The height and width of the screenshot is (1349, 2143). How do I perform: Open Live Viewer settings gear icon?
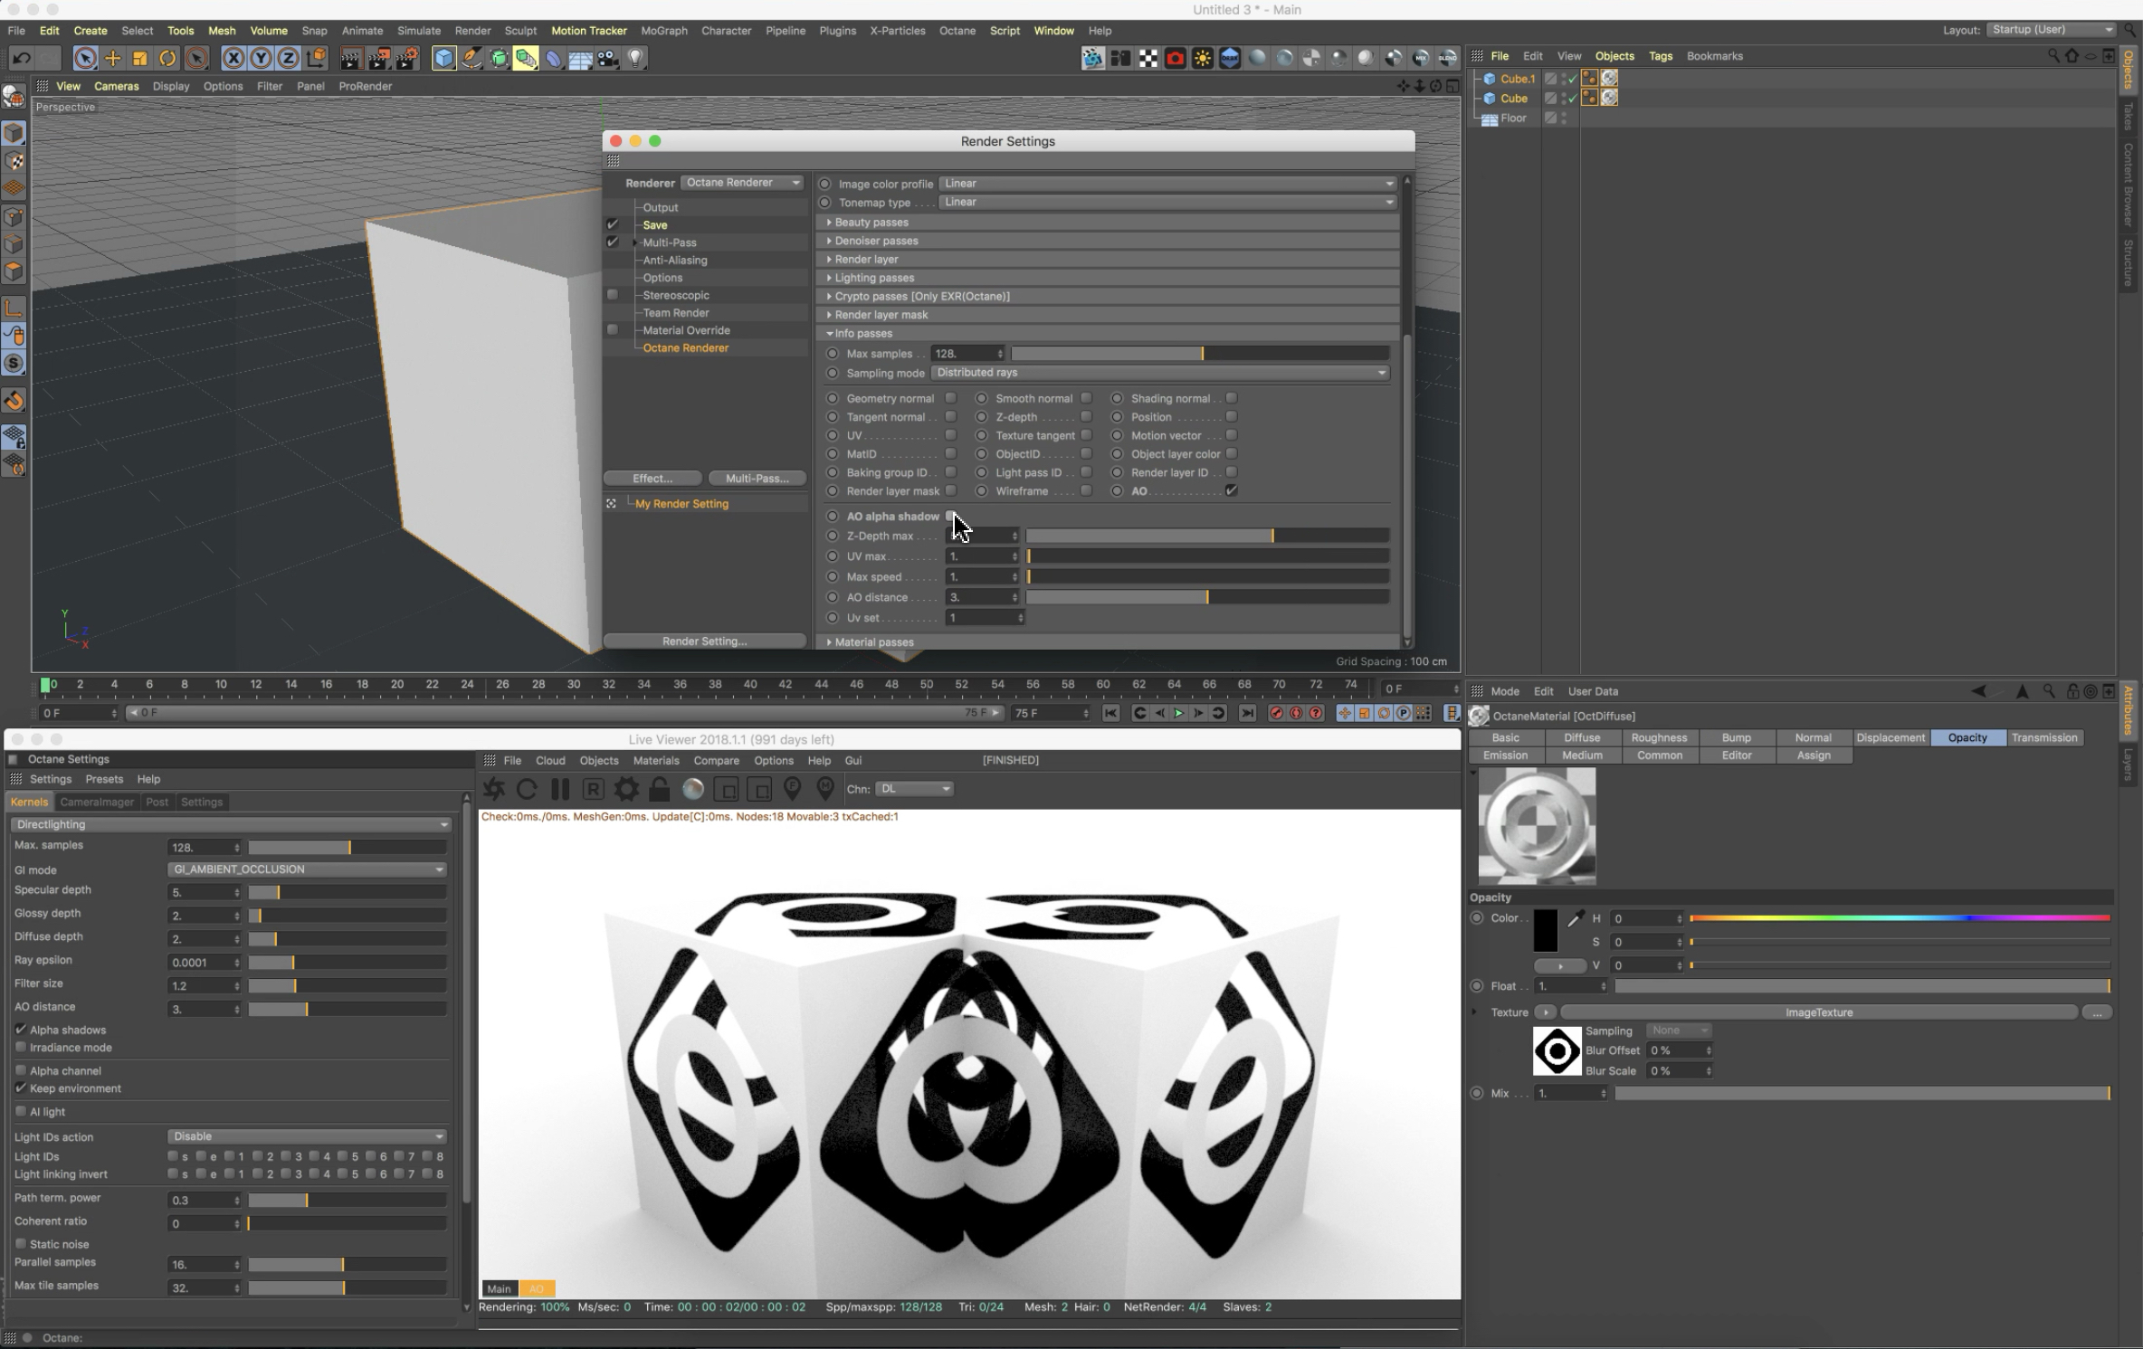point(626,789)
